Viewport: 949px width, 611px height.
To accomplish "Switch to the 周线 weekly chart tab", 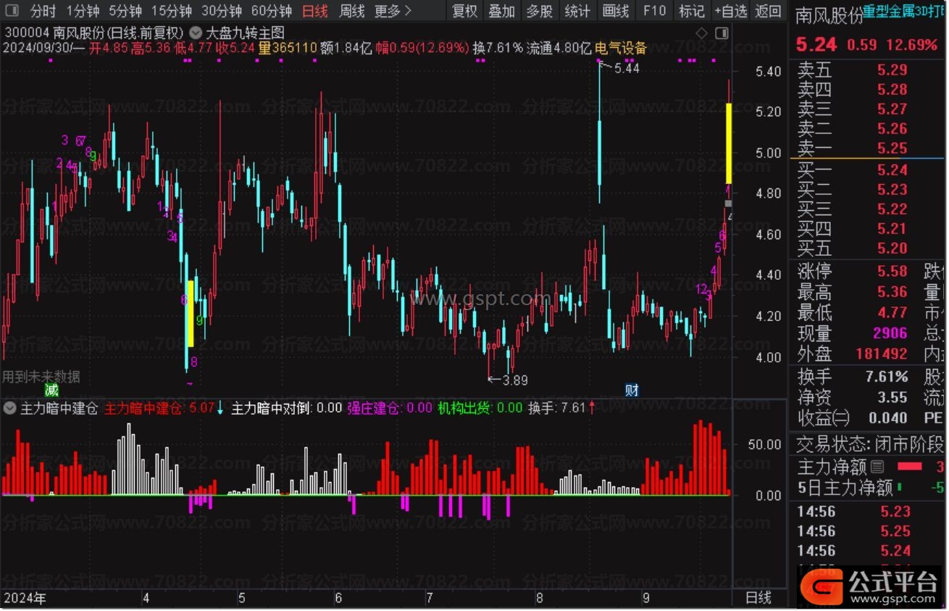I will click(352, 11).
